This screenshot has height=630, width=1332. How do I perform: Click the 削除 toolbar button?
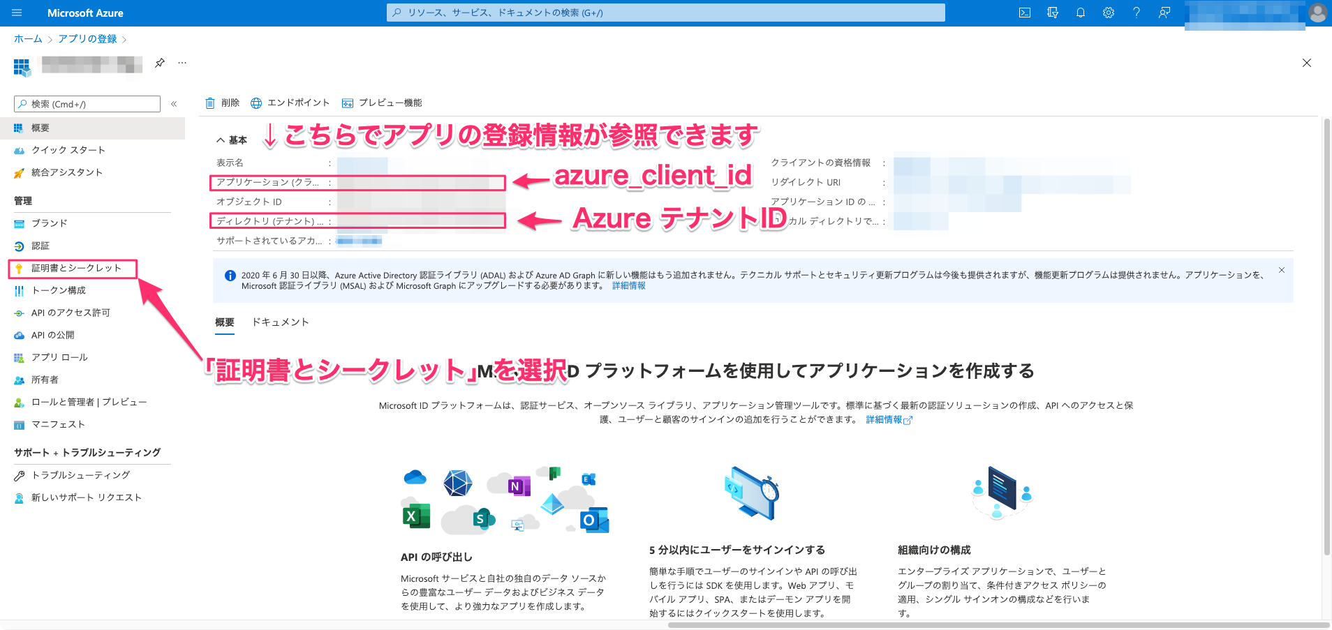click(x=222, y=103)
